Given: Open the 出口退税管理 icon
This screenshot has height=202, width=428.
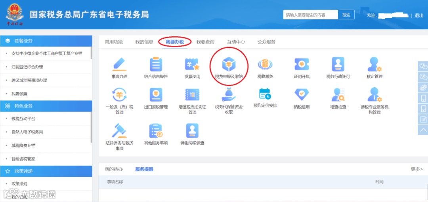Looking at the screenshot, I should pos(156,95).
